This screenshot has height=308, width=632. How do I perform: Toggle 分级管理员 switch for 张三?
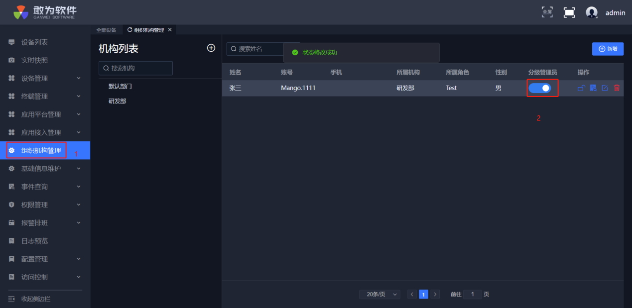(540, 88)
